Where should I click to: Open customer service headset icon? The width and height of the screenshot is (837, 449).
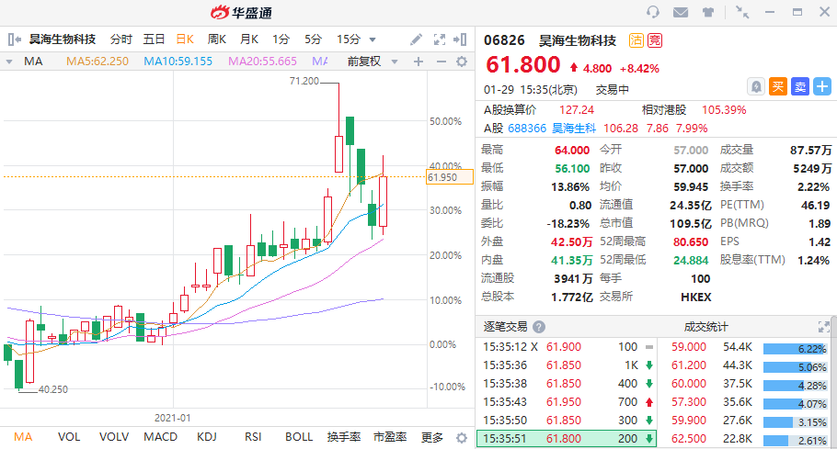pyautogui.click(x=653, y=12)
